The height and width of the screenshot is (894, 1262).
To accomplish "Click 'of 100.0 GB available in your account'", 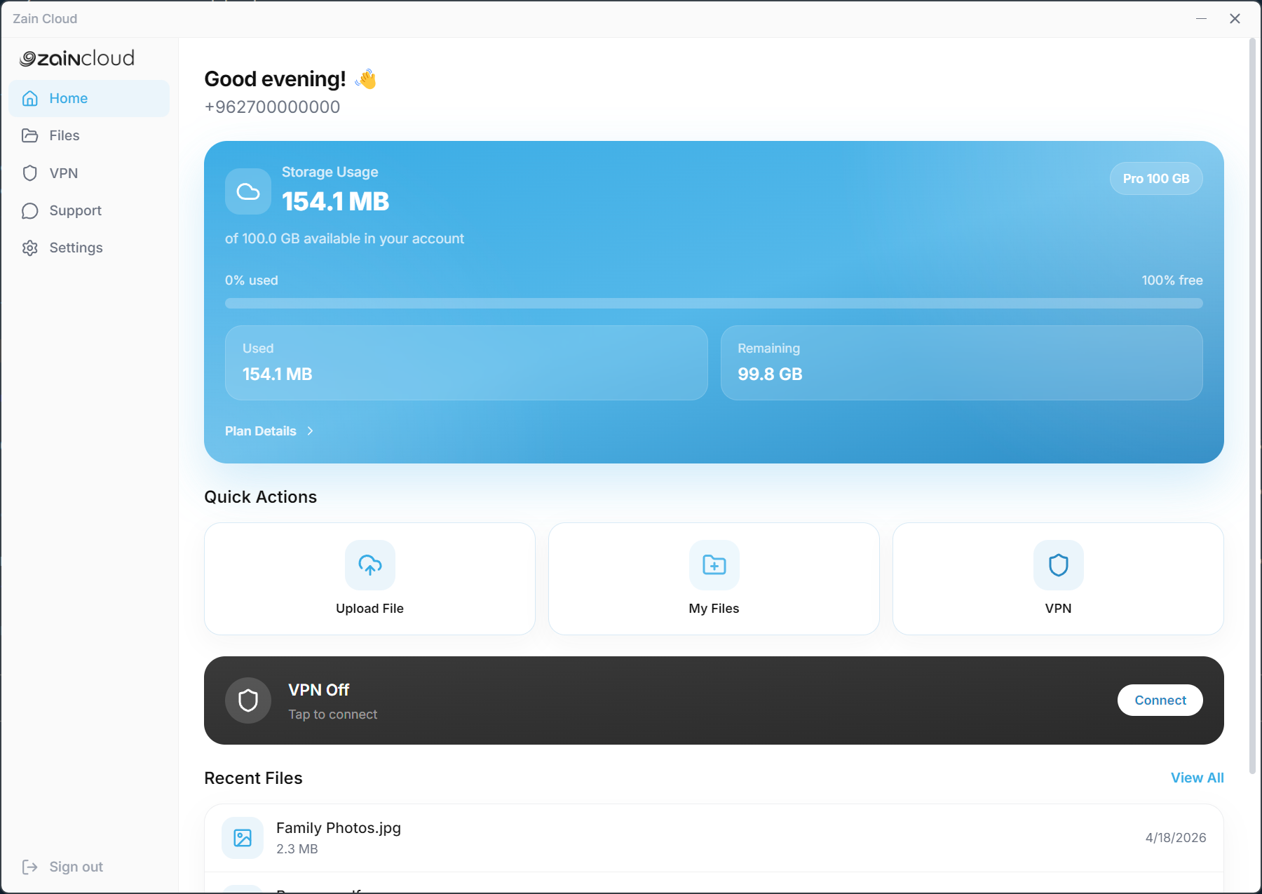I will [344, 239].
